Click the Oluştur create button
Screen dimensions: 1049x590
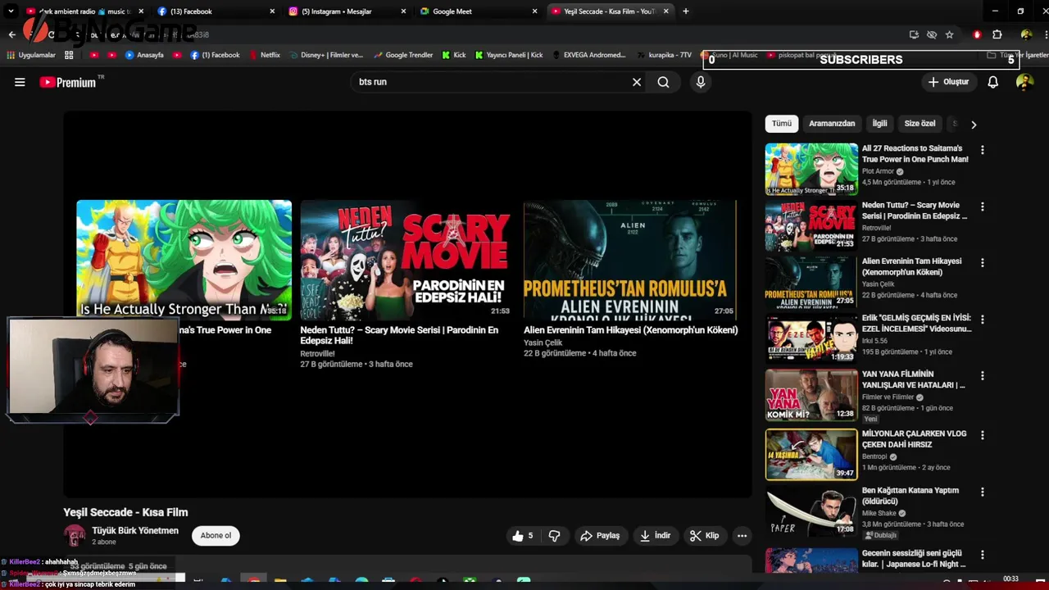pos(948,82)
